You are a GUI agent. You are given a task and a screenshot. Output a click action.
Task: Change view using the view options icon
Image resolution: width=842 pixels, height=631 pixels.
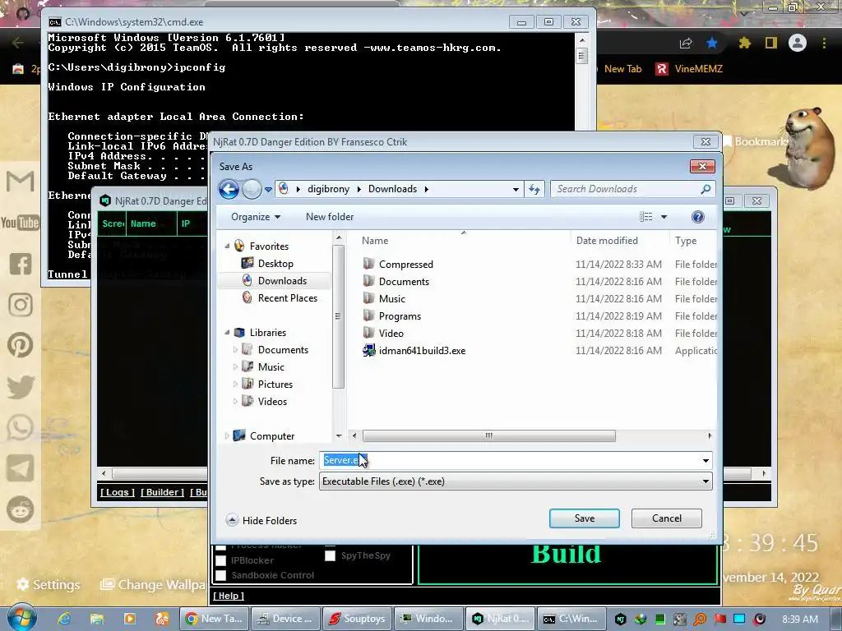[x=646, y=217]
